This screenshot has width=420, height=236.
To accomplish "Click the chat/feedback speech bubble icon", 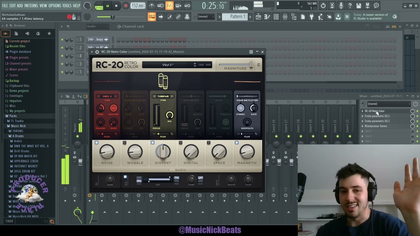I will point(376,6).
